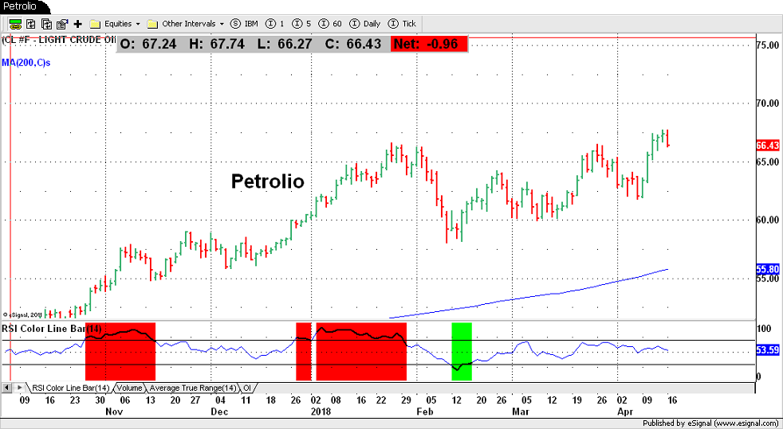This screenshot has height=429, width=783.
Task: Switch to the OI study tab
Action: [x=247, y=388]
